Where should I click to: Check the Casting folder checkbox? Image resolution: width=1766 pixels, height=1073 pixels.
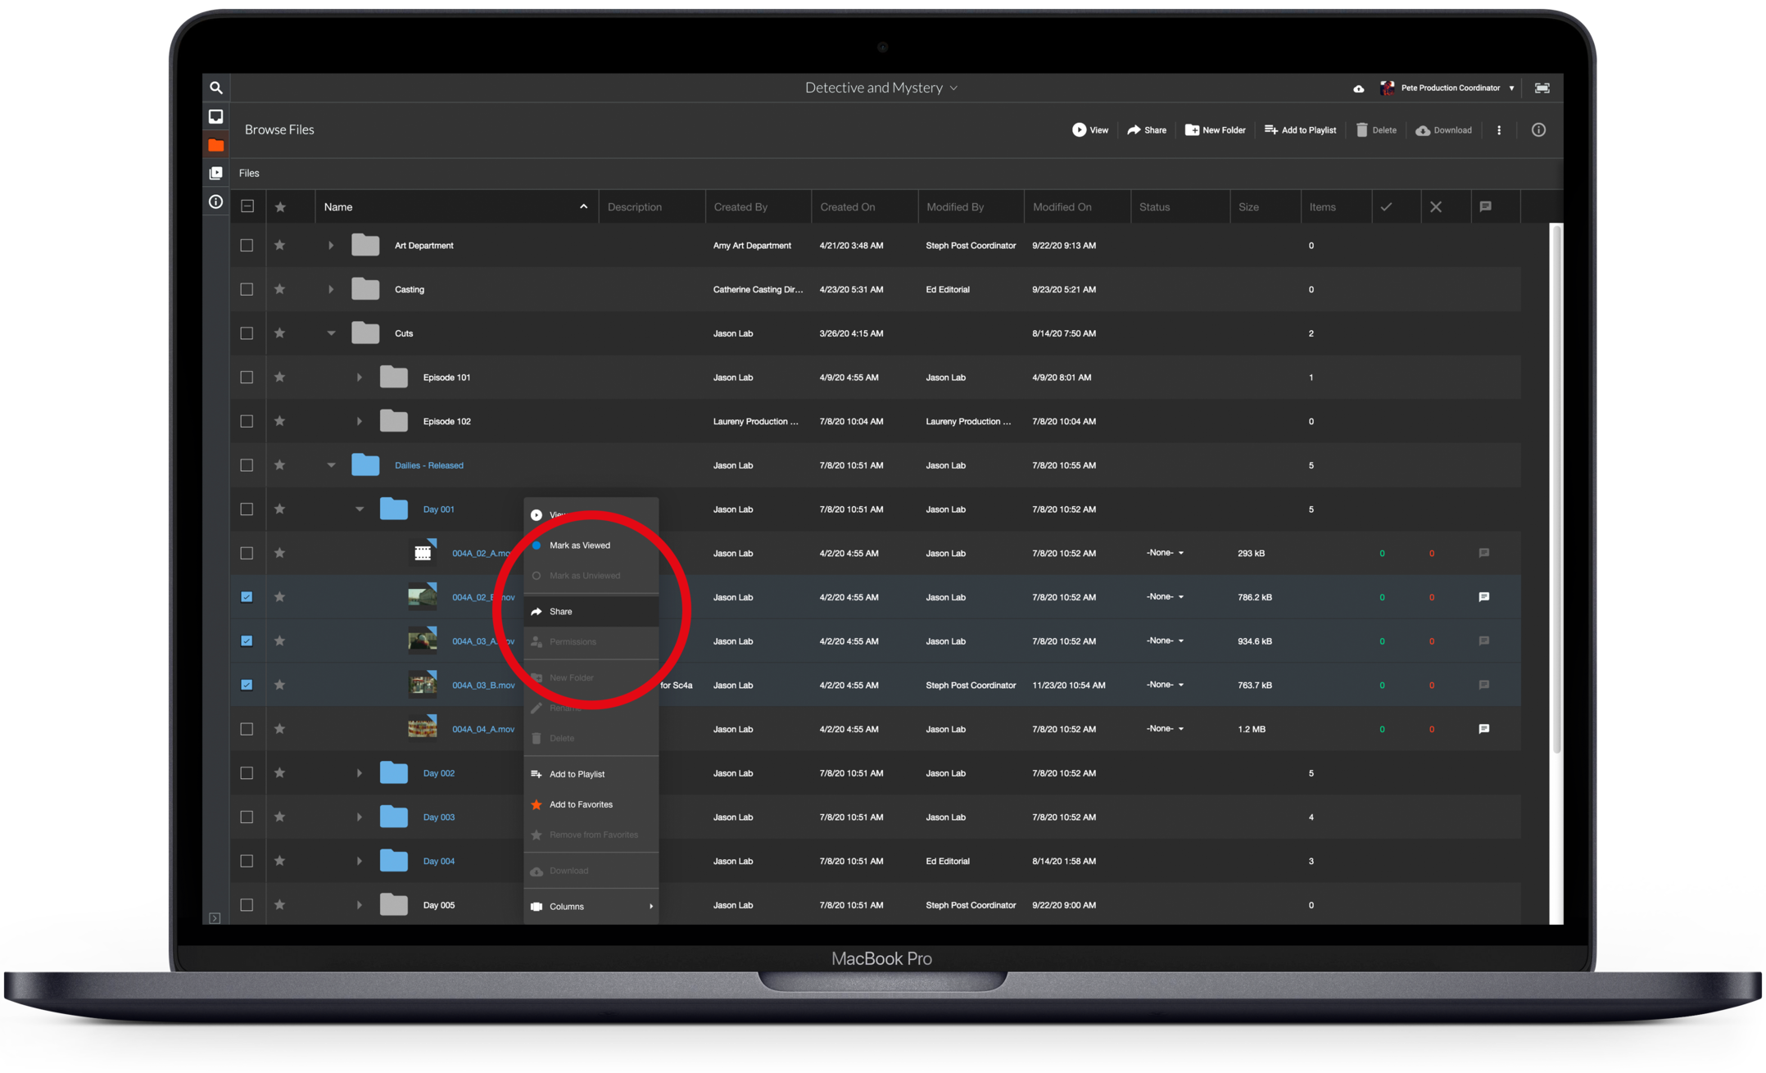tap(247, 289)
